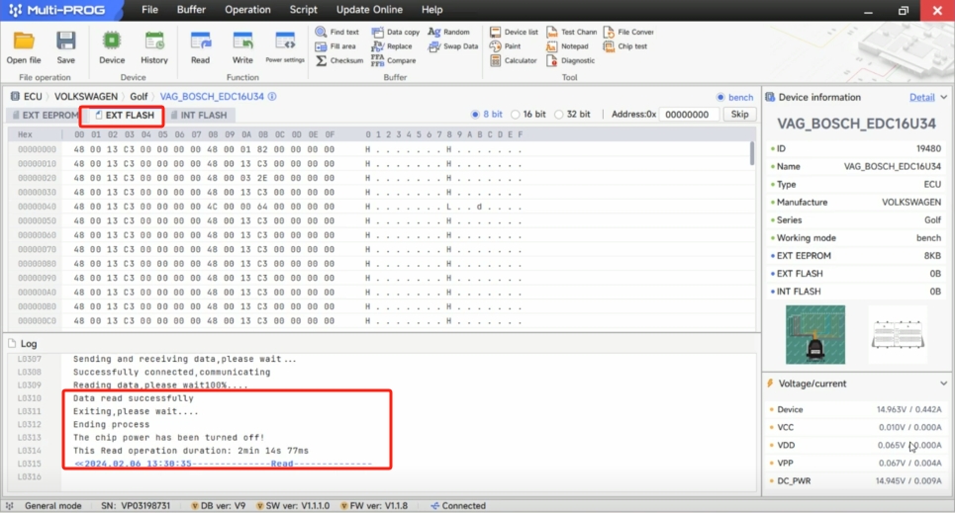
Task: Click DB ver: V9 status entry
Action: point(219,506)
